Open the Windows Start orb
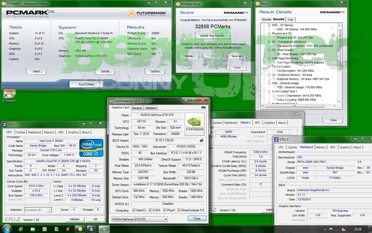372x233 pixels. coord(6,229)
